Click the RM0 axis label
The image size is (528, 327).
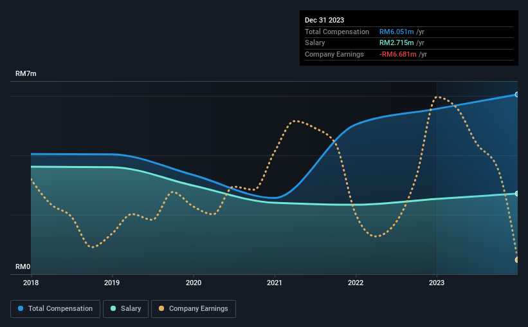coord(23,266)
